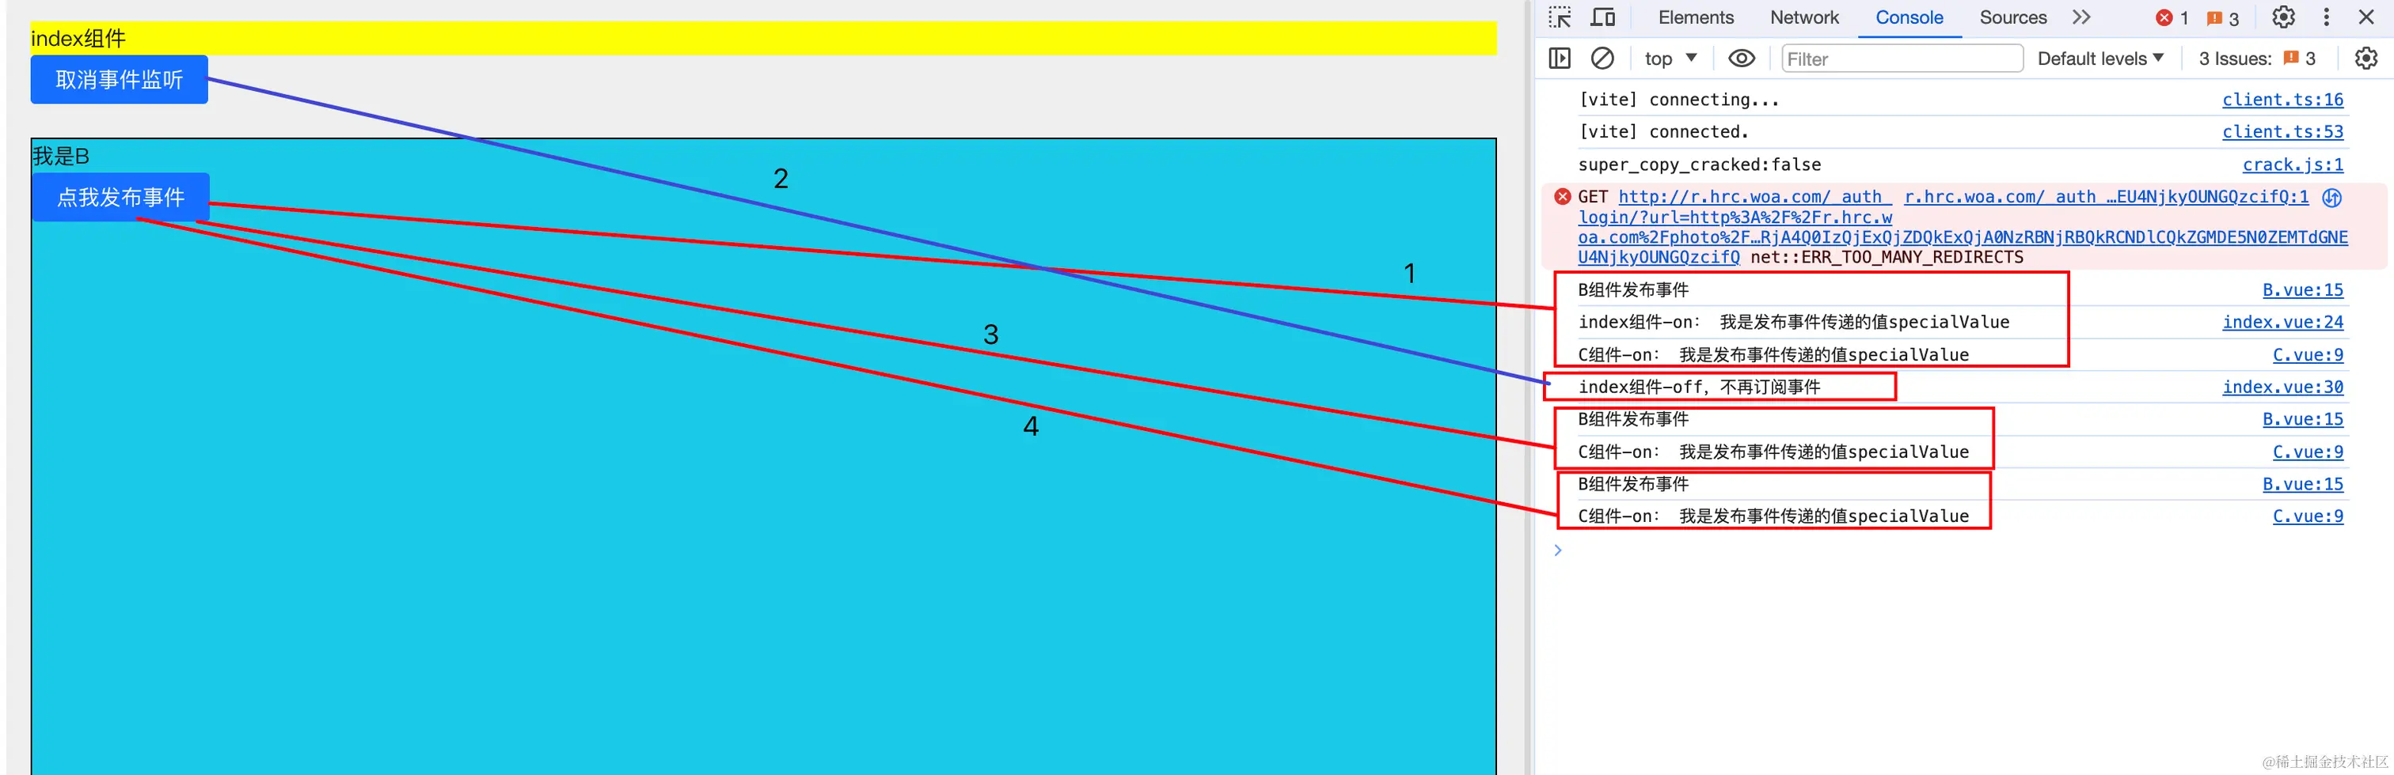Click the console prompt arrow
The width and height of the screenshot is (2394, 775).
click(x=1559, y=550)
